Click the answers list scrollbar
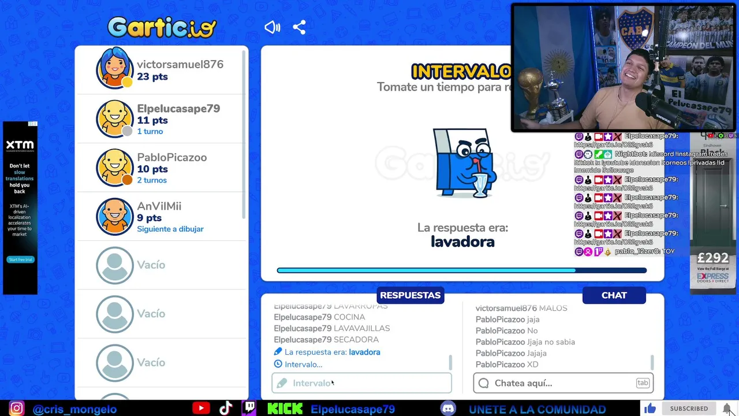This screenshot has width=739, height=416. point(450,362)
